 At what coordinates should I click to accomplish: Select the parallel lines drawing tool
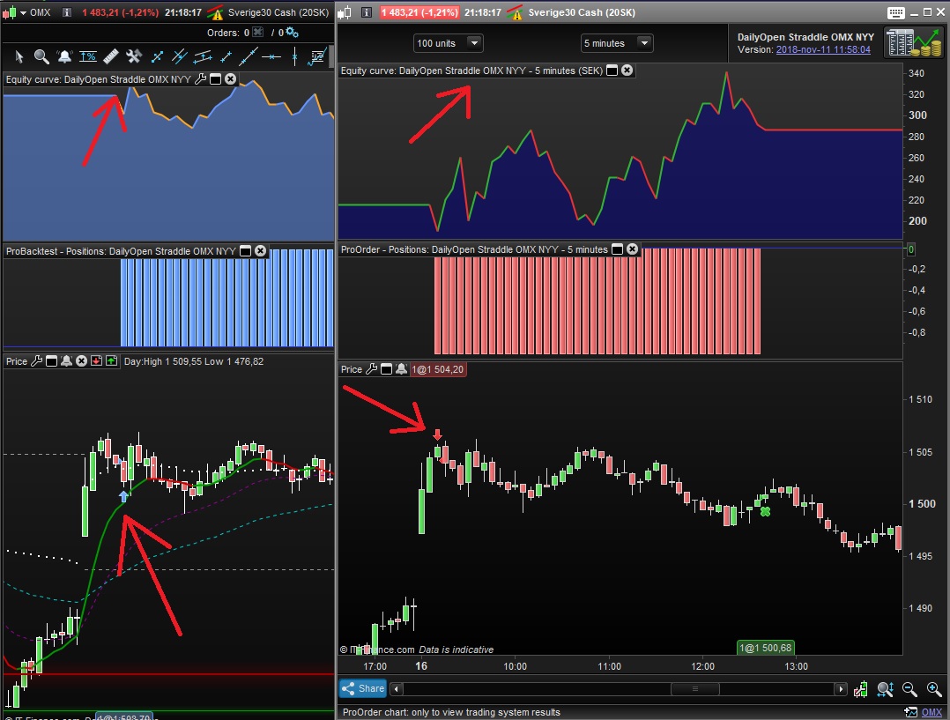(x=180, y=56)
